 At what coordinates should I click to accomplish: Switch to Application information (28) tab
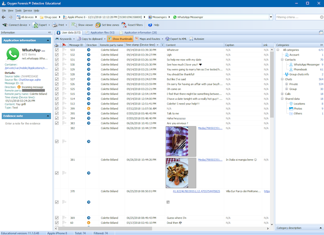coord(138,33)
